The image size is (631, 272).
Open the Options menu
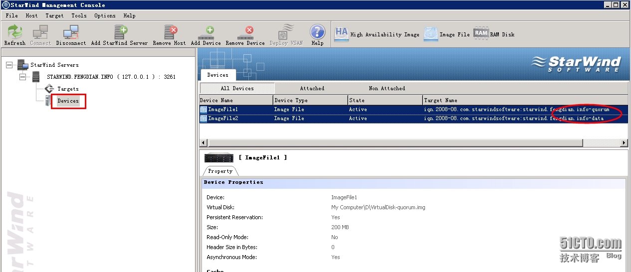coord(105,15)
